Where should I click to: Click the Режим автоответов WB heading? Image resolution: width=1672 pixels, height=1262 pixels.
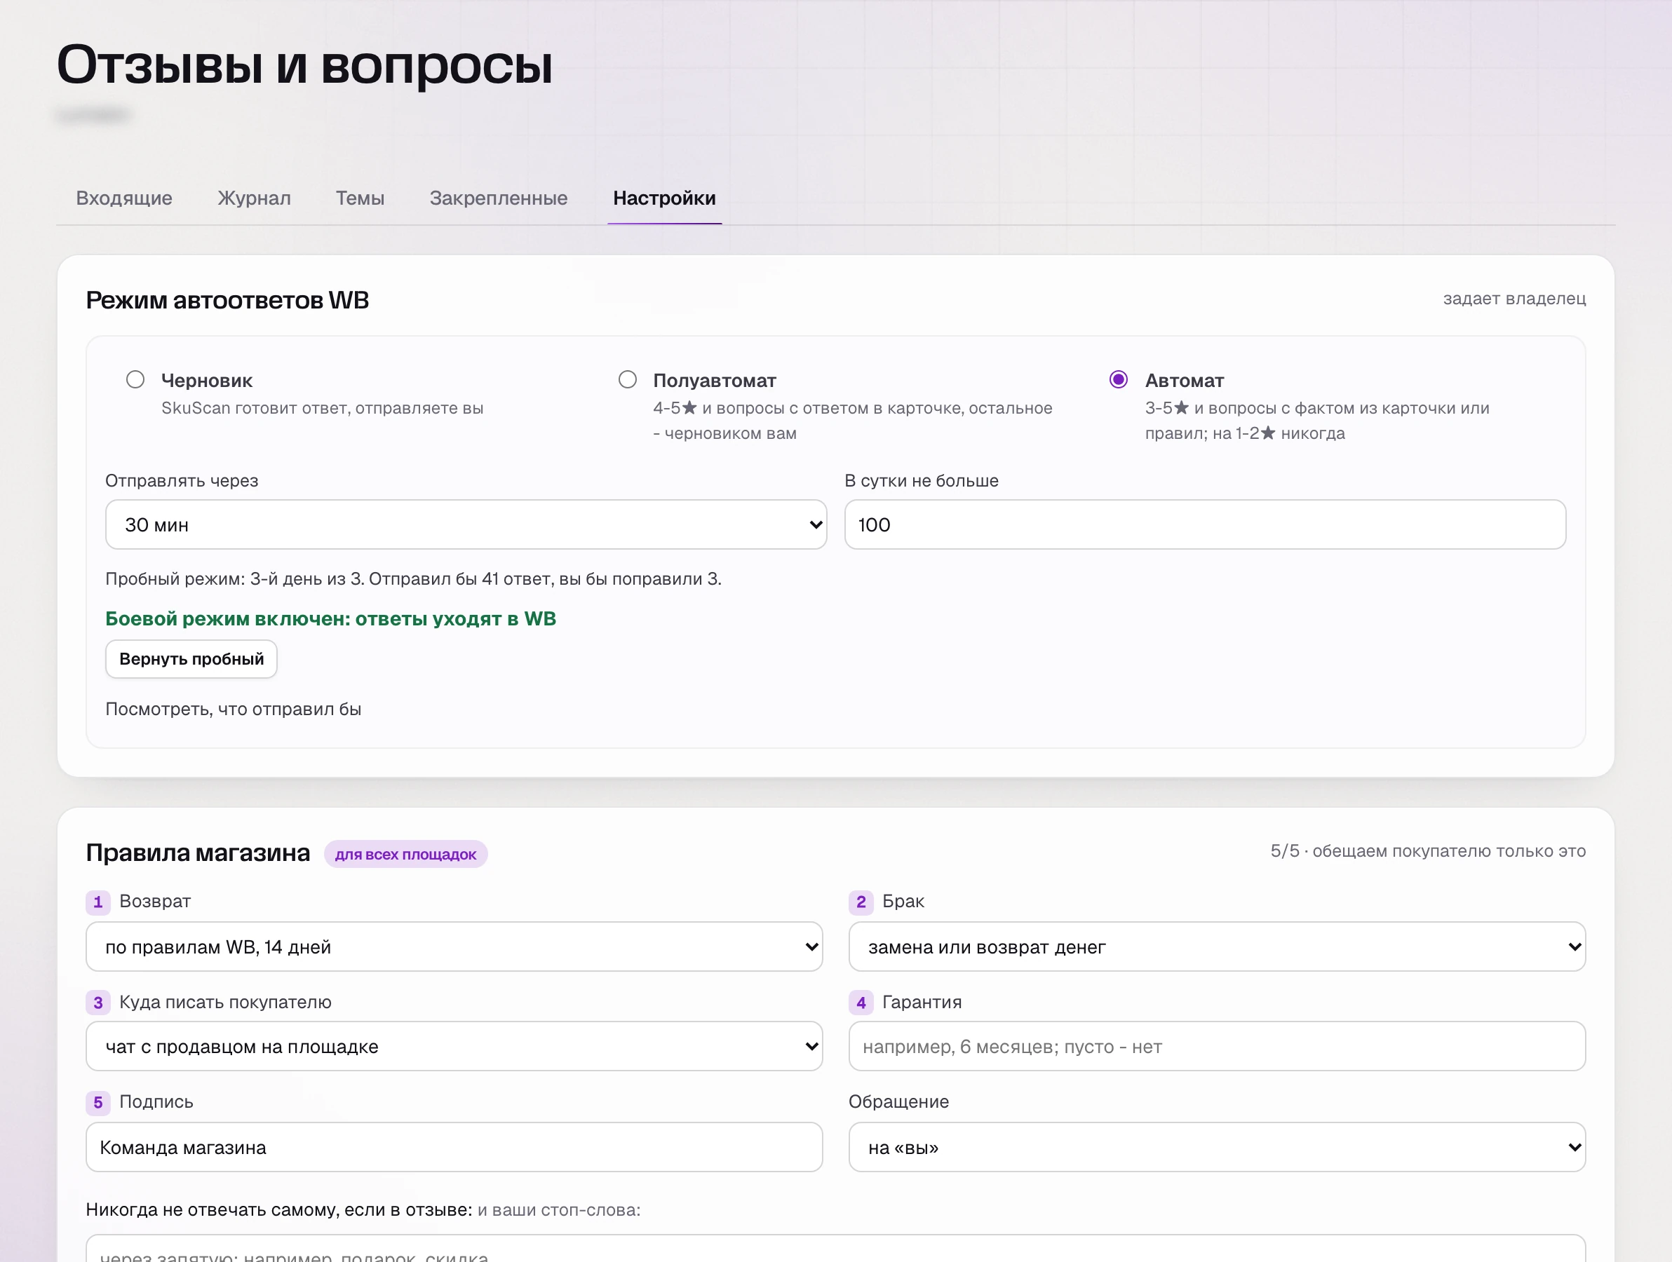[227, 300]
